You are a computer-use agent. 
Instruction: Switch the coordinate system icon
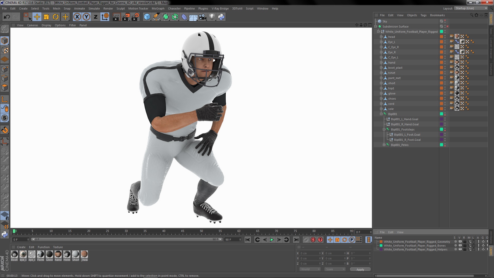pos(105,17)
